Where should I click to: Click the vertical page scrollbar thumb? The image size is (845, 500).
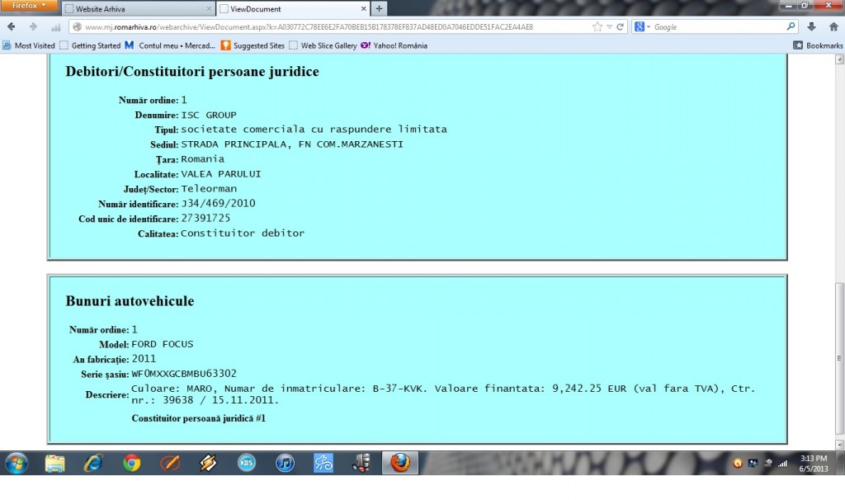(838, 363)
